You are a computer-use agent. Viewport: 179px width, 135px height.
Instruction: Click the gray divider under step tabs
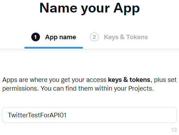point(89,49)
